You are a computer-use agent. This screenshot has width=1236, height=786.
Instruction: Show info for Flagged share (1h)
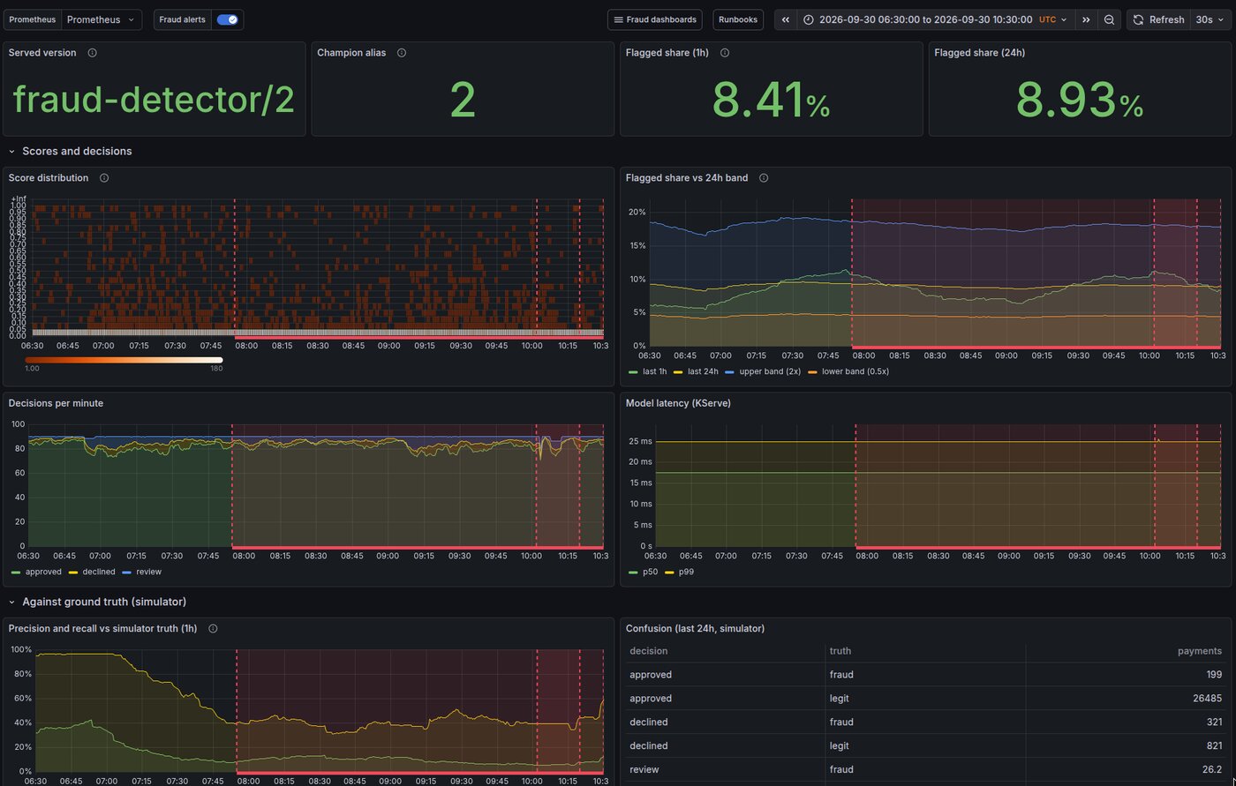point(725,53)
